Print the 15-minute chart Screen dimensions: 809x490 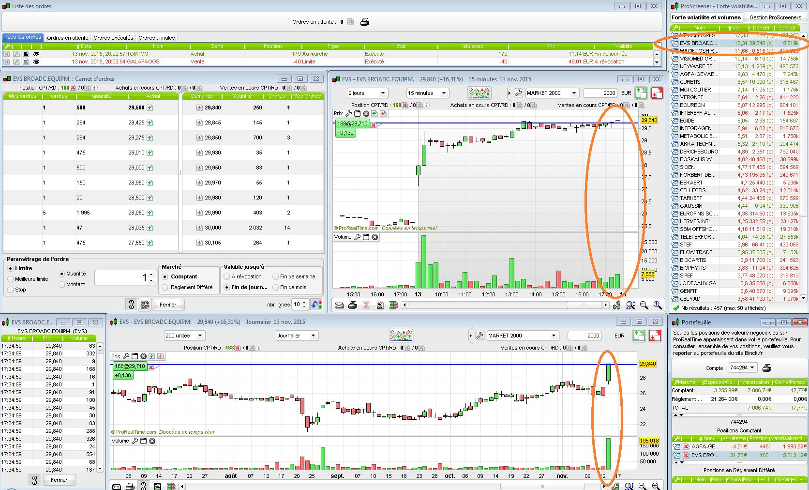pyautogui.click(x=353, y=305)
